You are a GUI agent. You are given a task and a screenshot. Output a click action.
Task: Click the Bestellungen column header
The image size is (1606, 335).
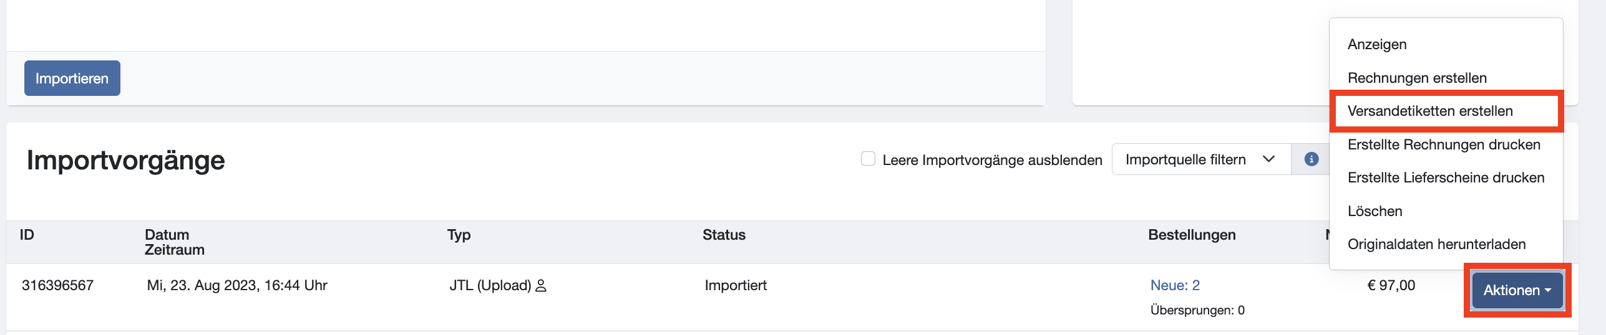point(1192,235)
